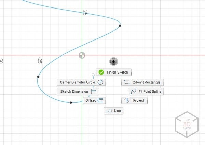Screen dimensions: 205x145
Task: Click the hollow spline tangent handle circle
Action: pyautogui.click(x=93, y=75)
